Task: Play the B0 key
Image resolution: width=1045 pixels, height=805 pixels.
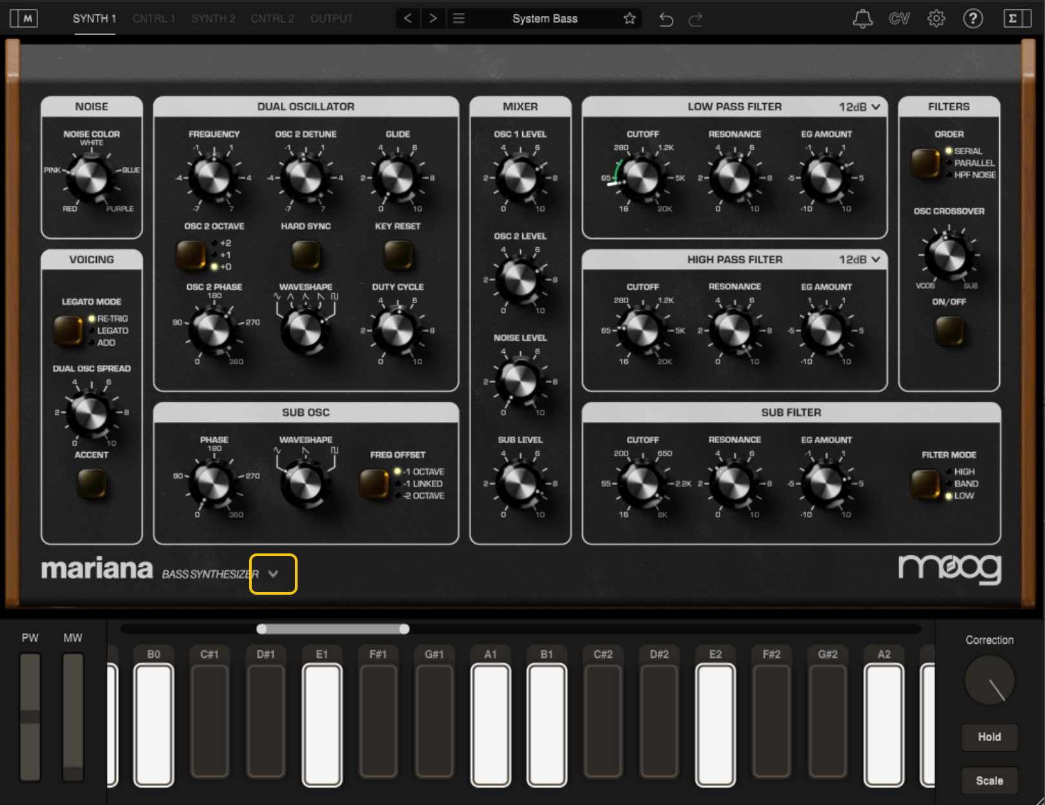Action: click(x=154, y=726)
